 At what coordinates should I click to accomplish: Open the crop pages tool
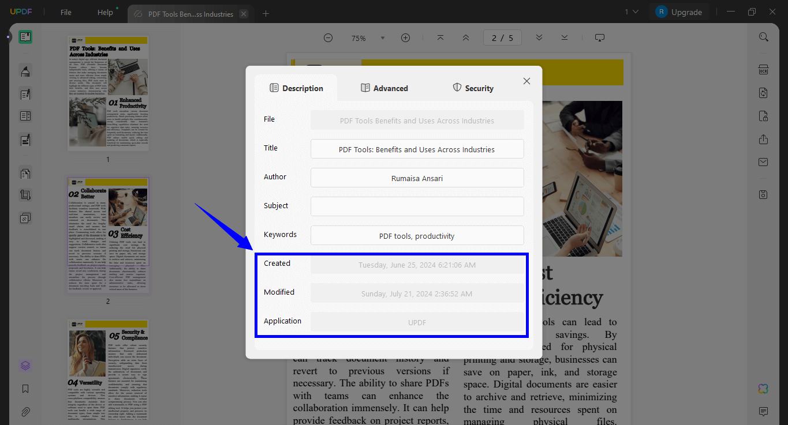[x=25, y=195]
